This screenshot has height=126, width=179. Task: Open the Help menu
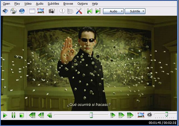95,4
